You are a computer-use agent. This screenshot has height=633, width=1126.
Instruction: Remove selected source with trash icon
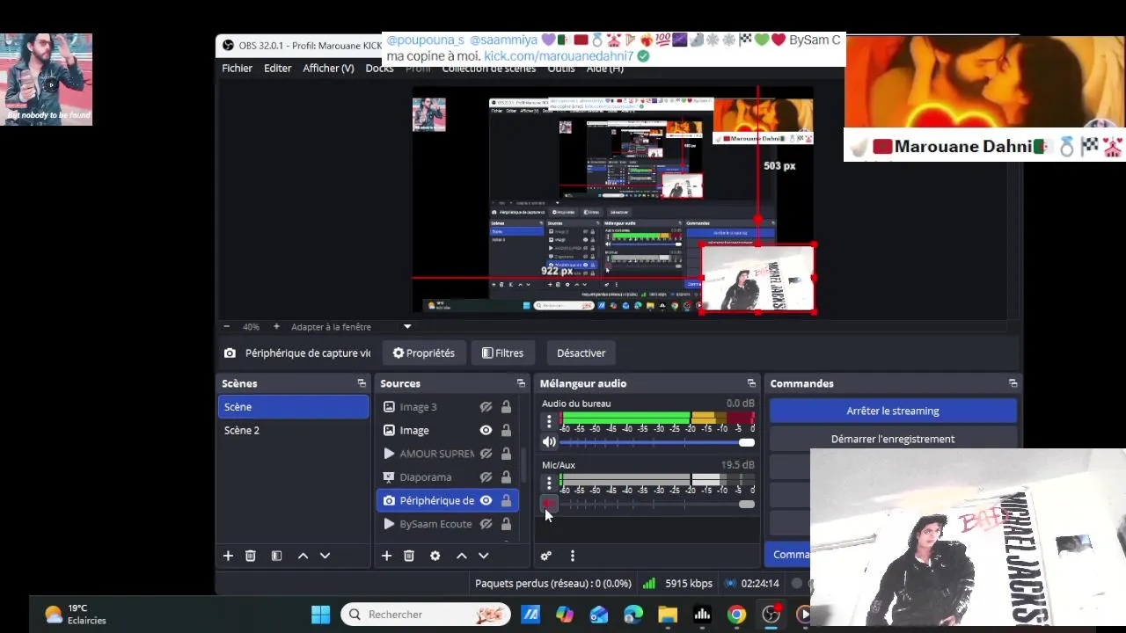(x=409, y=556)
